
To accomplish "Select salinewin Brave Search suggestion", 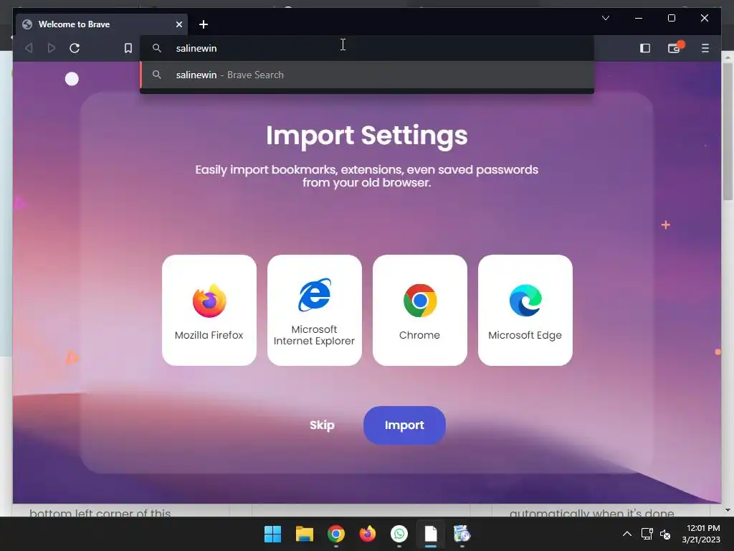I will tap(367, 75).
